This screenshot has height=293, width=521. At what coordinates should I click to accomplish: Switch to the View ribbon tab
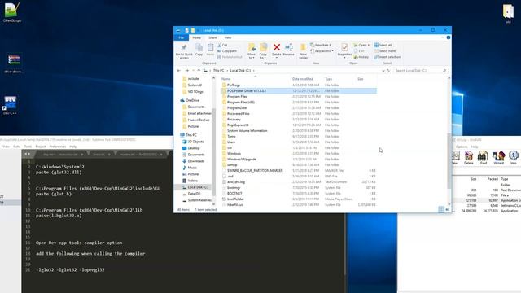228,38
